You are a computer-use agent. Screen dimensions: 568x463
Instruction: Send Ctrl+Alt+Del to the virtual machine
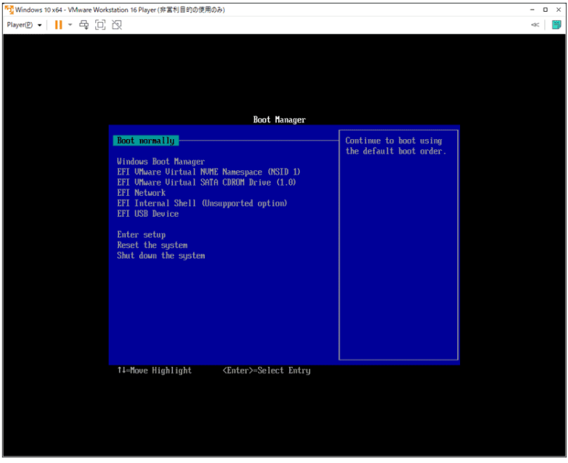(x=84, y=24)
